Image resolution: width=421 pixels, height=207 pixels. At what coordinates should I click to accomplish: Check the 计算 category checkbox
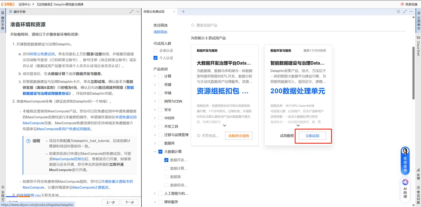click(x=160, y=76)
